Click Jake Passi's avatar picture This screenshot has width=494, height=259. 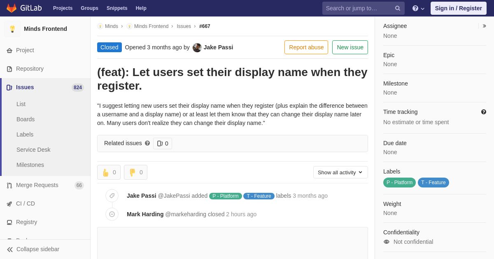pyautogui.click(x=197, y=48)
